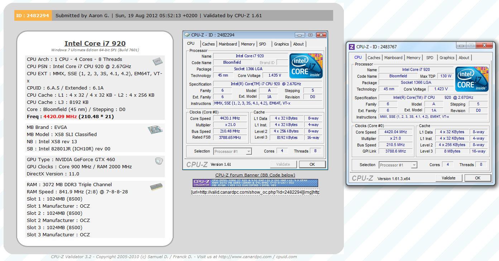
Task: Open Mainboard tab in right CPU-Z window
Action: coord(393,58)
